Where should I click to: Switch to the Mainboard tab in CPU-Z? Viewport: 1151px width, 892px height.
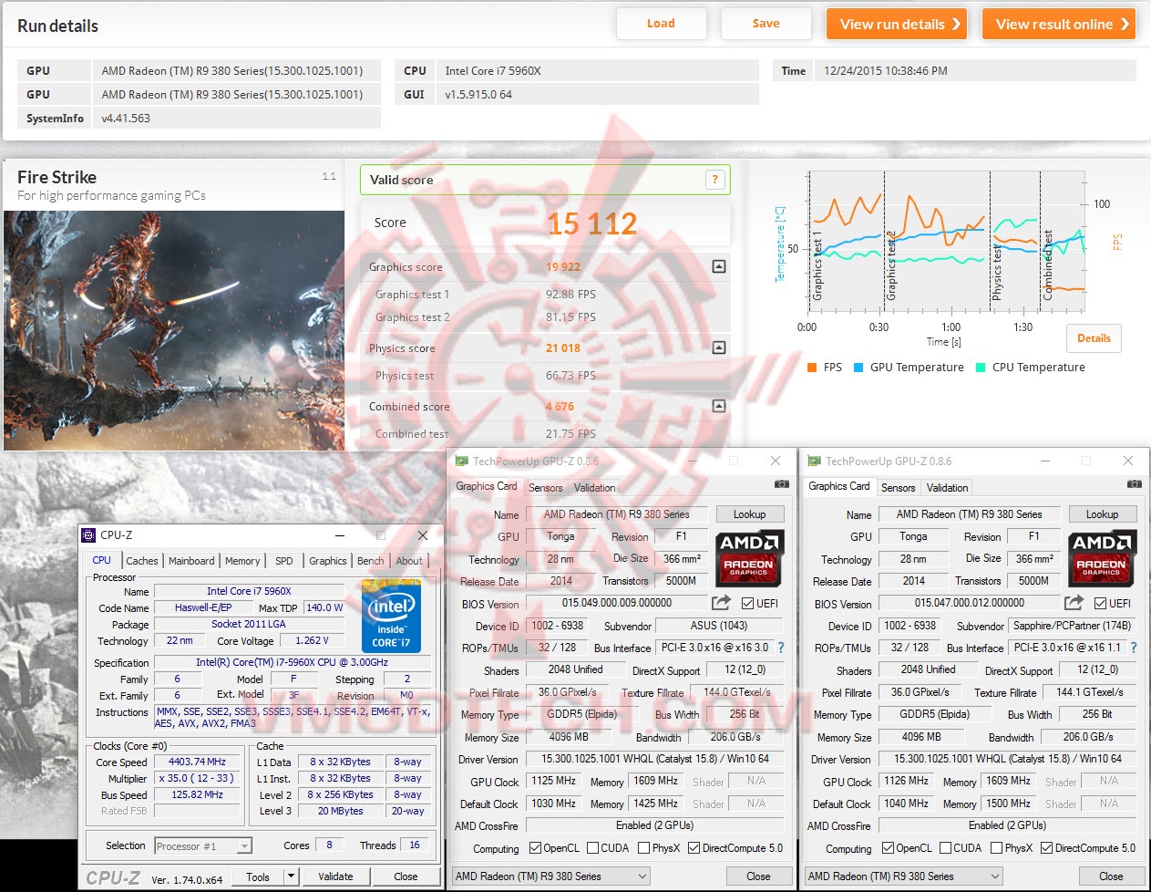tap(191, 561)
